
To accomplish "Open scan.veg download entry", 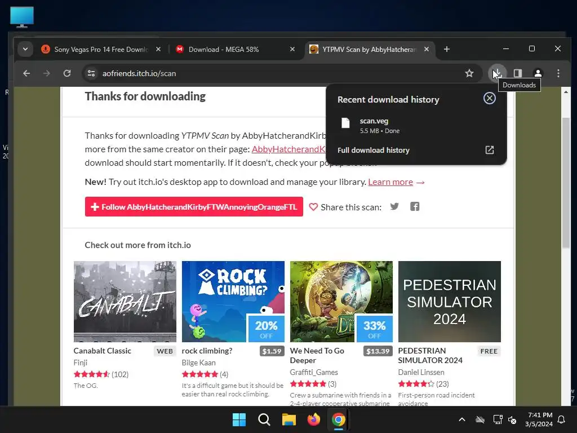I will coord(416,126).
